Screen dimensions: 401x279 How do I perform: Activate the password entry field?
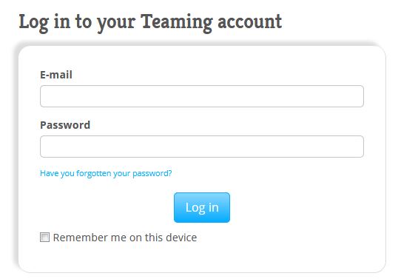click(202, 147)
